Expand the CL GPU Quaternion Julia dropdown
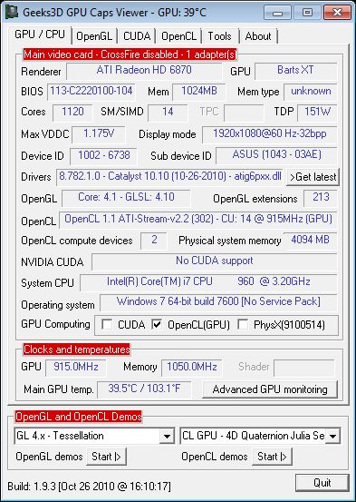 tap(332, 436)
